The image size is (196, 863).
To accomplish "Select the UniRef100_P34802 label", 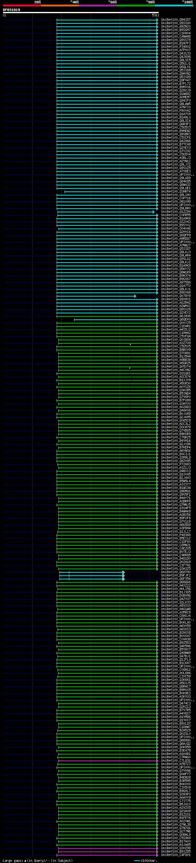I will 175,47.
